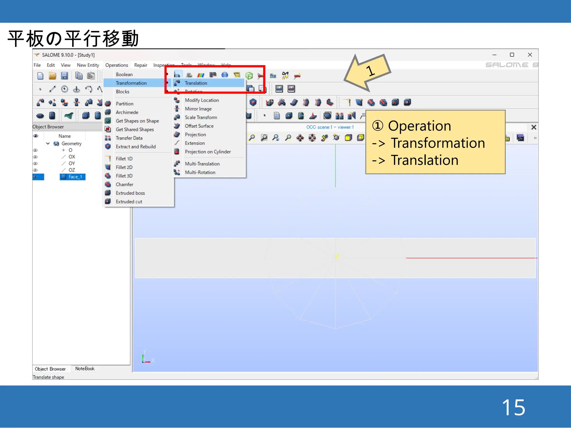
Task: Click the Fit Area viewer icon
Action: click(264, 138)
